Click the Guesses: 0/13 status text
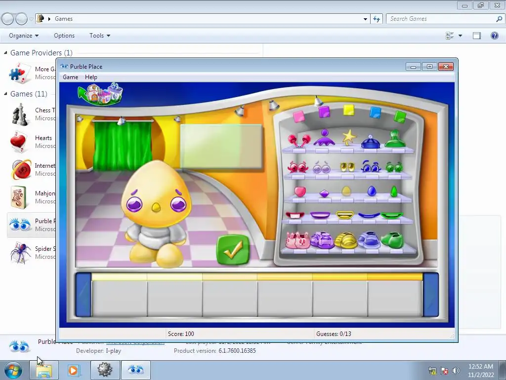 [x=334, y=334]
